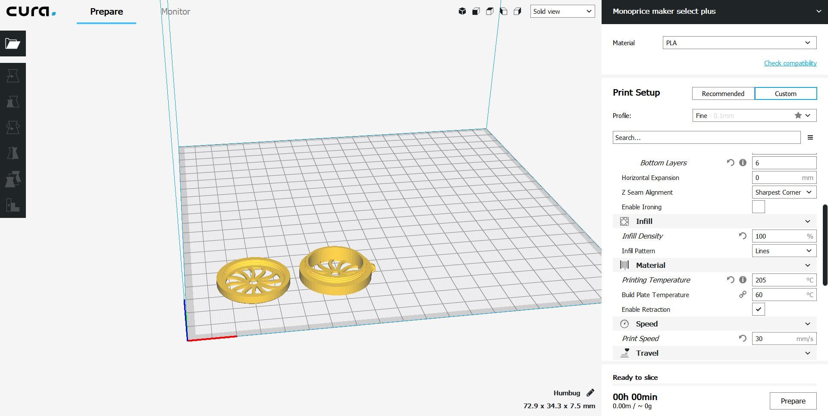The width and height of the screenshot is (828, 416).
Task: Show info for Printing Temperature
Action: [x=743, y=280]
